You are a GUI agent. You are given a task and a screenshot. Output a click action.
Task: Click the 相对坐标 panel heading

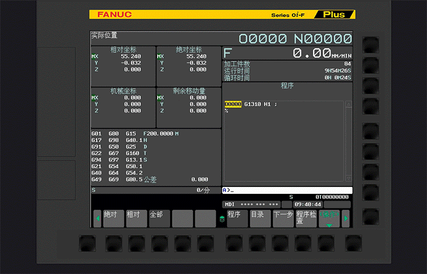123,50
